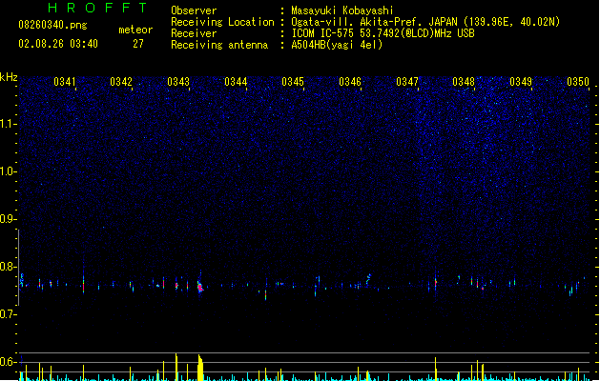This screenshot has width=600, height=381.
Task: Select the file name 08260340.png
Action: coord(52,25)
